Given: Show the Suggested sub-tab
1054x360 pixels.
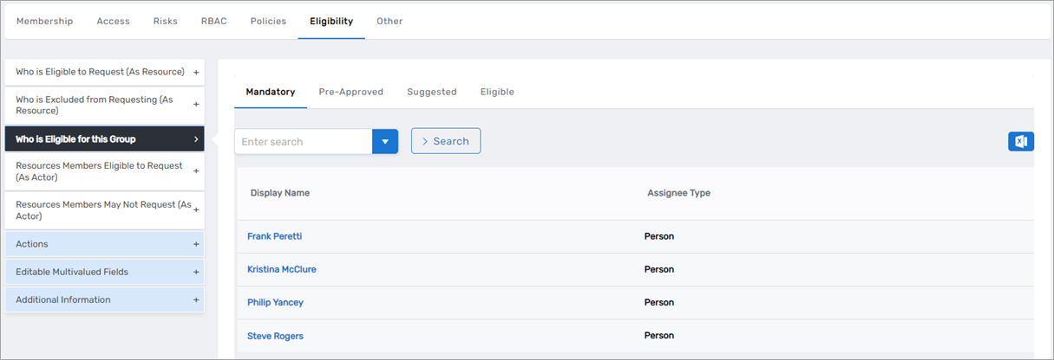Looking at the screenshot, I should click(x=431, y=92).
